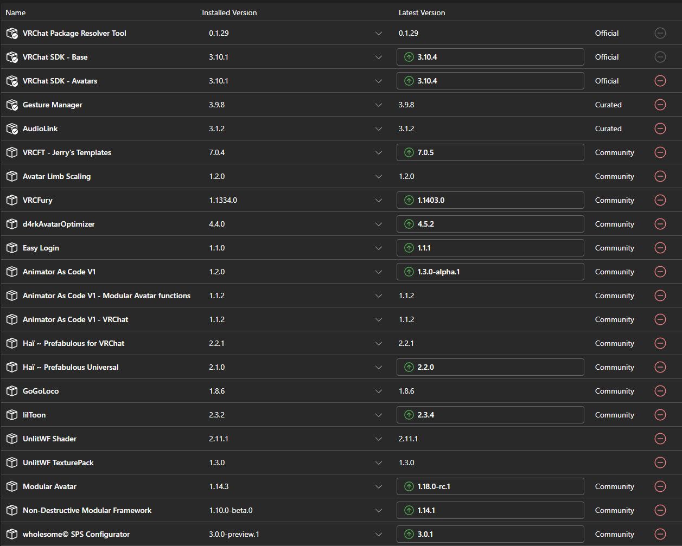Remove the GoGoLoco package
Viewport: 682px width, 546px height.
pyautogui.click(x=660, y=391)
